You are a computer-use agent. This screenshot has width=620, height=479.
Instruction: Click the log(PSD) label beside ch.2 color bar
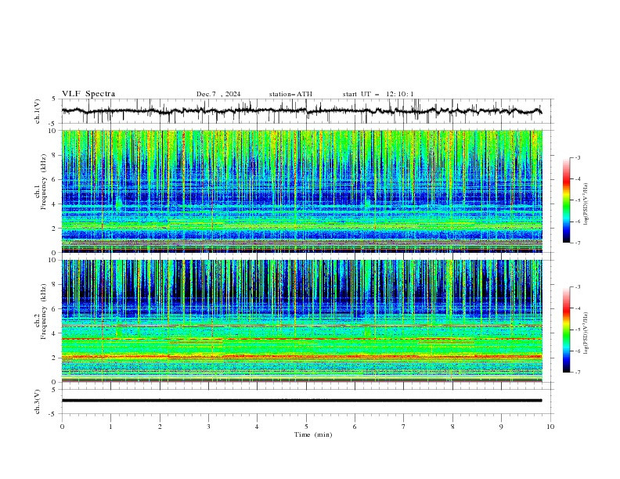coord(586,333)
